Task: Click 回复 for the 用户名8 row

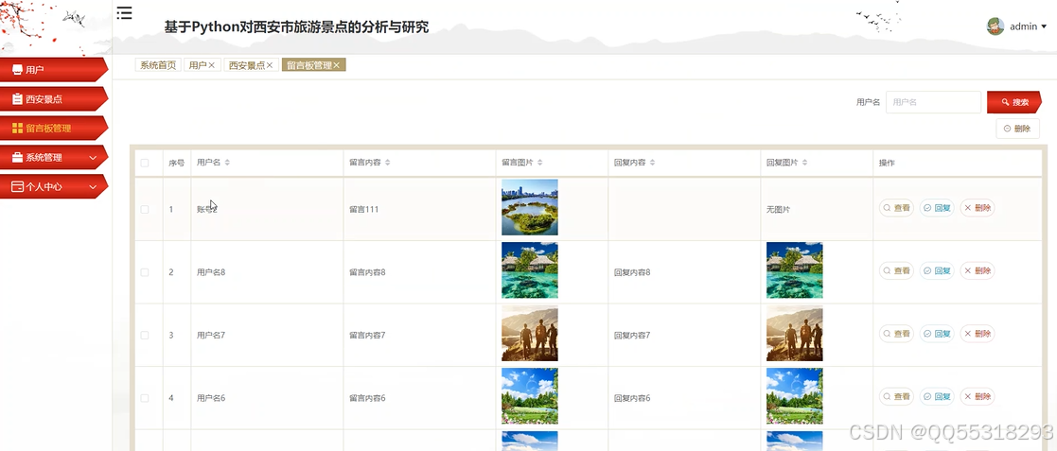Action: [937, 270]
